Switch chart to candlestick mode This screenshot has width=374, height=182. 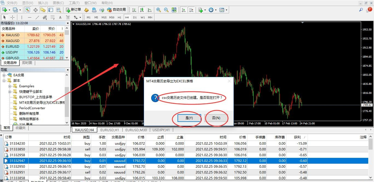[142, 10]
